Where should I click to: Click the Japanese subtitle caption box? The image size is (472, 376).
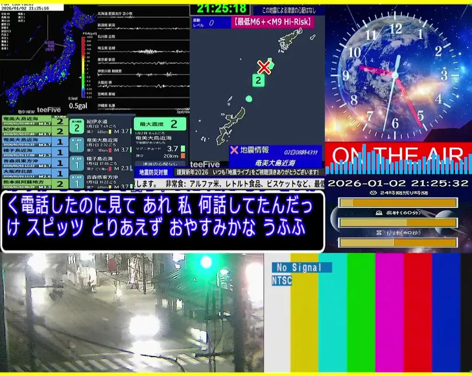163,221
